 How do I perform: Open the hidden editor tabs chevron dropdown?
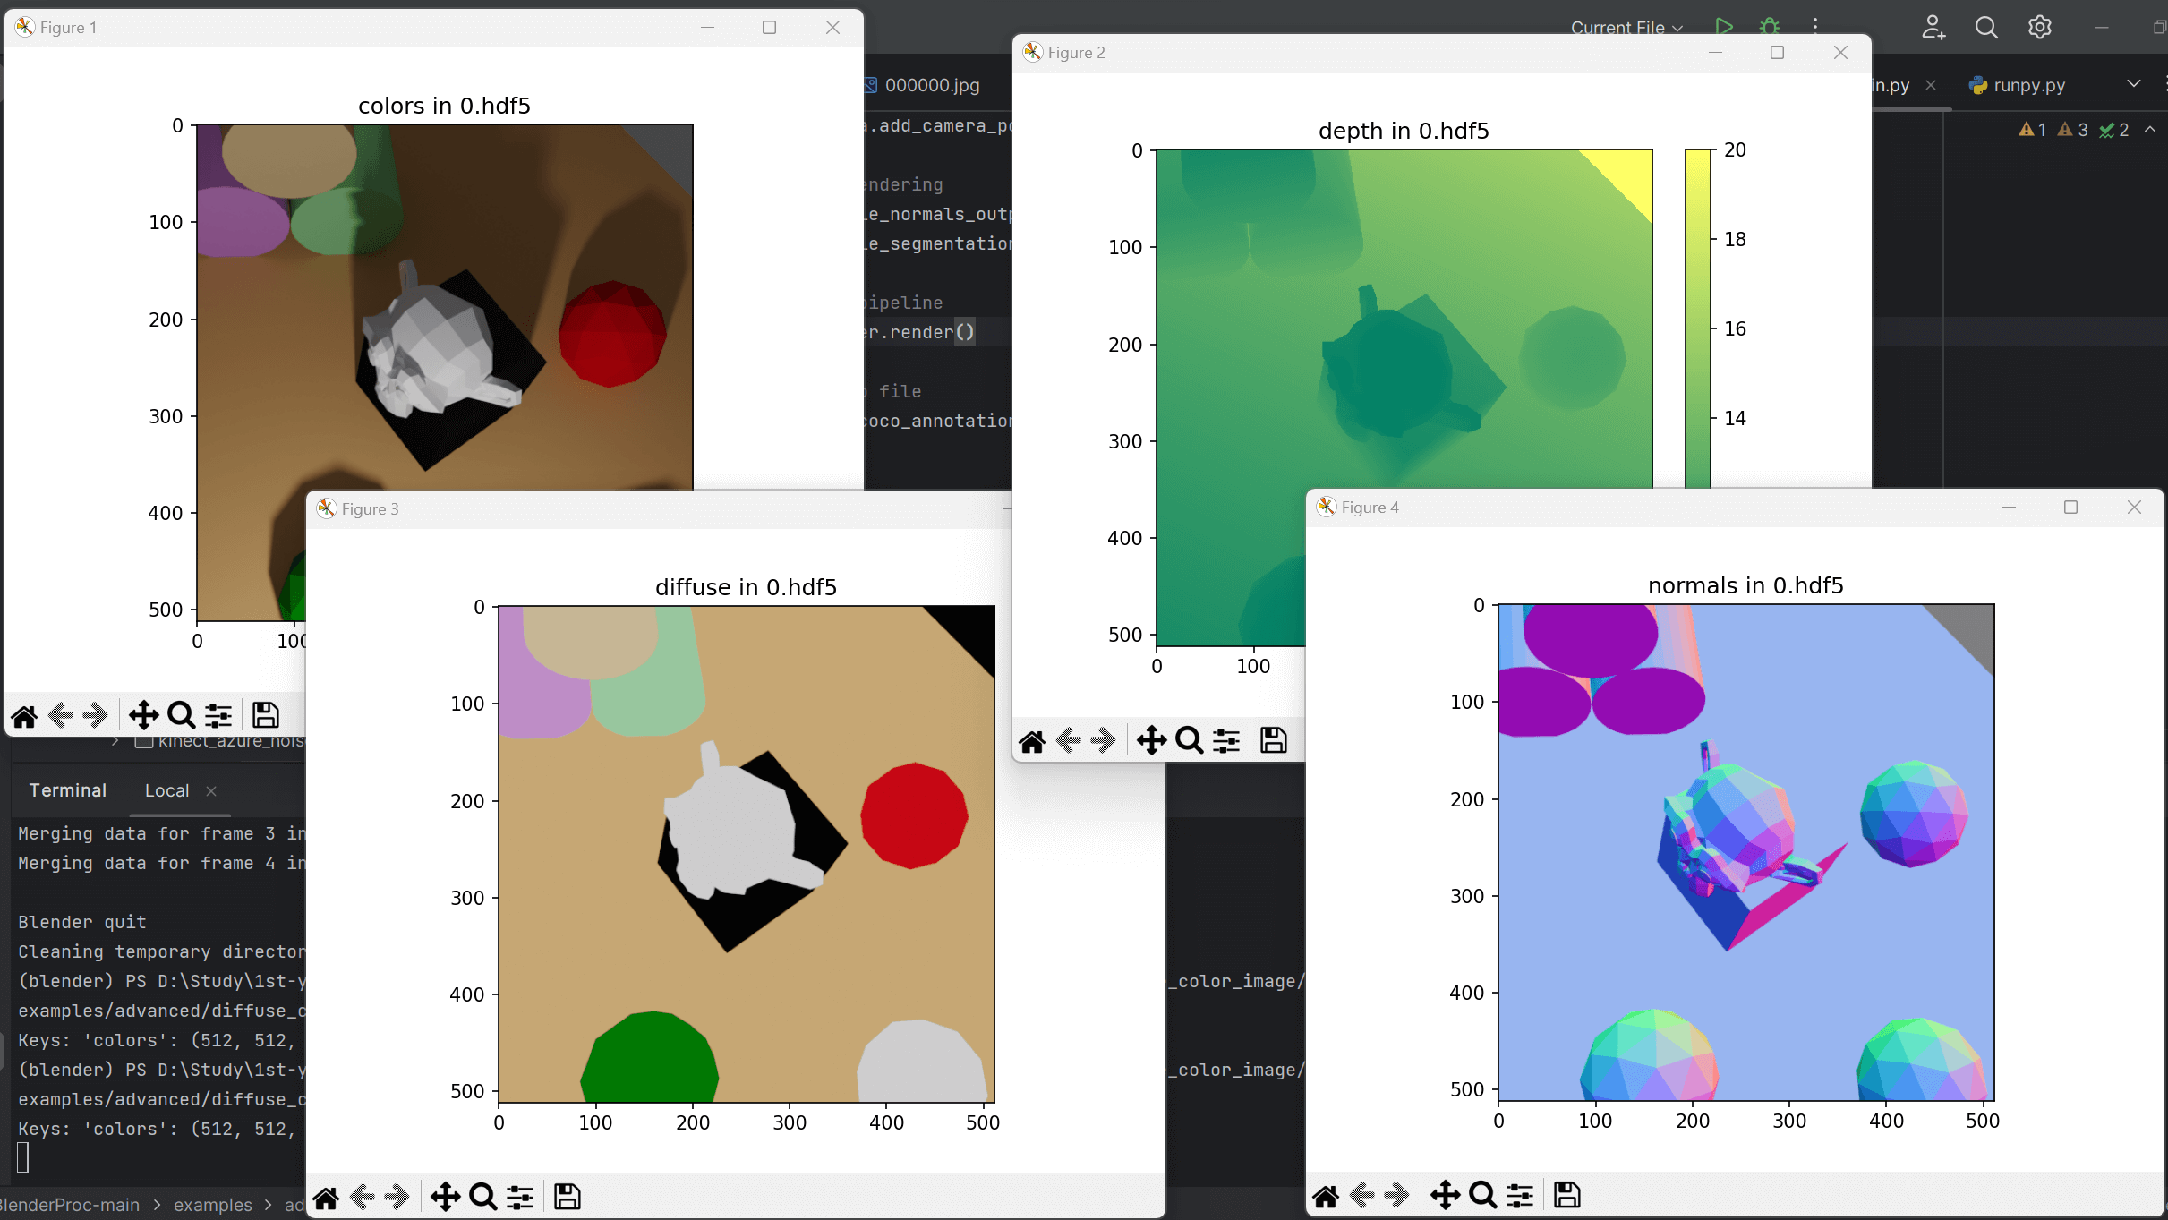pos(2133,84)
